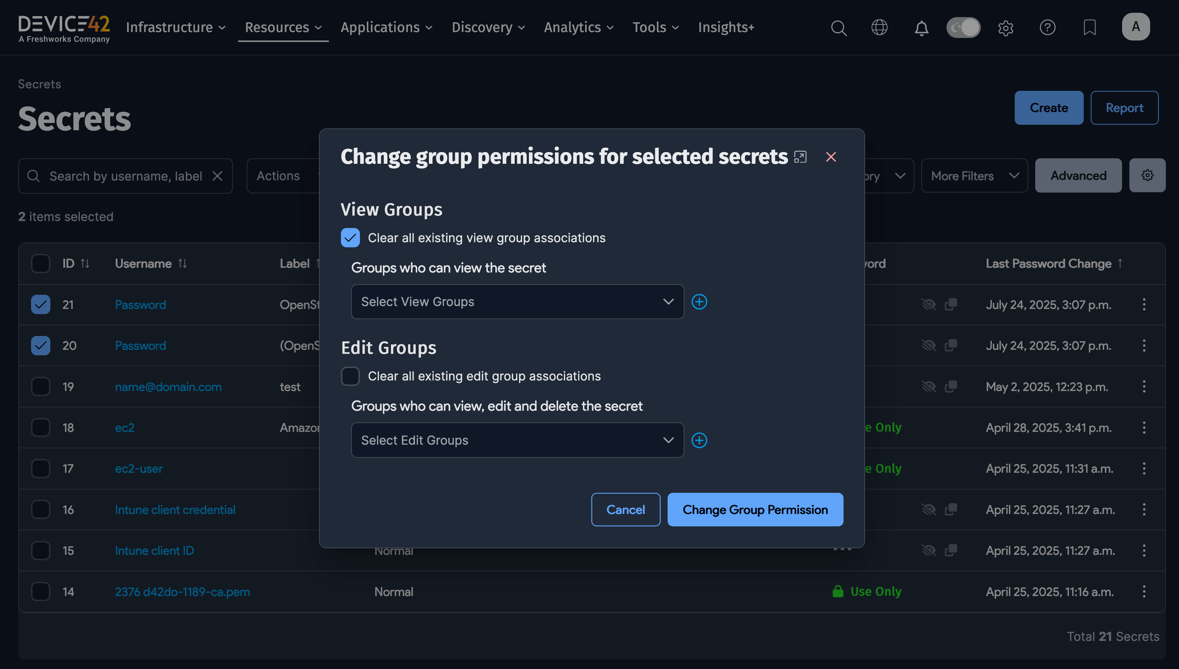Image resolution: width=1179 pixels, height=669 pixels.
Task: Open the Resources menu
Action: click(x=283, y=28)
